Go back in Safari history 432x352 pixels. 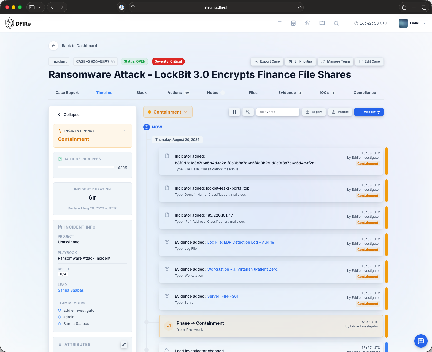point(52,7)
